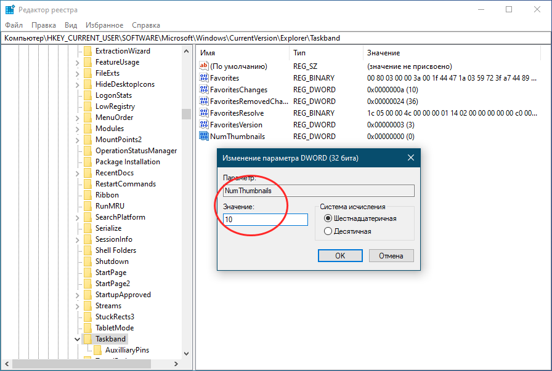The image size is (552, 371).
Task: Select the NumThumbnails DWORD icon
Action: point(203,136)
